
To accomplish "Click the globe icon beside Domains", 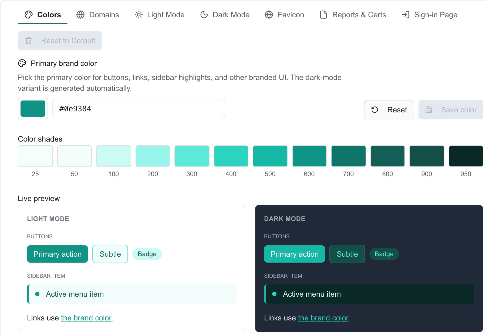I will point(80,15).
